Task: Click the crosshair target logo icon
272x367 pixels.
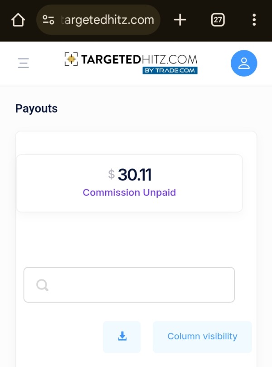Action: (x=71, y=59)
